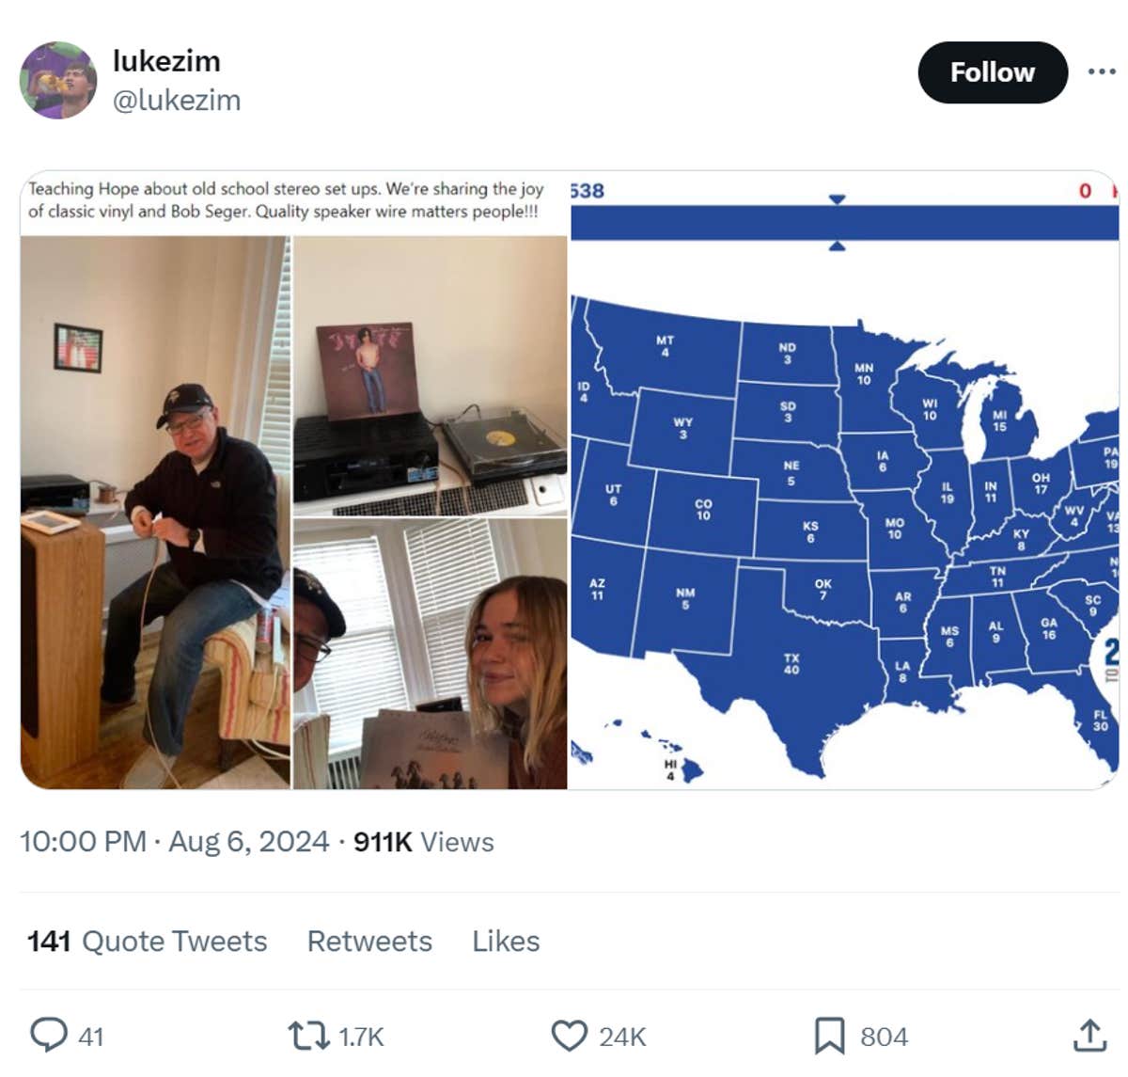This screenshot has height=1077, width=1128.
Task: Open the Likes list
Action: click(506, 941)
